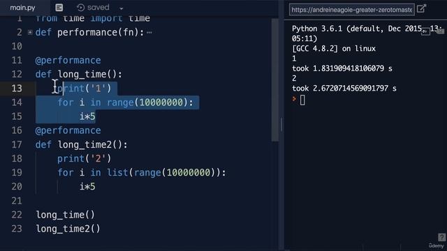The width and height of the screenshot is (447, 251).
Task: Click line number 21 in the gutter
Action: [17, 201]
